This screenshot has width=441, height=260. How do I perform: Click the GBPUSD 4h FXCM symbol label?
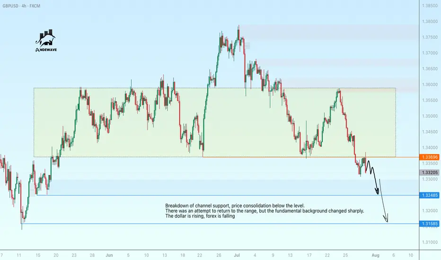(x=21, y=6)
